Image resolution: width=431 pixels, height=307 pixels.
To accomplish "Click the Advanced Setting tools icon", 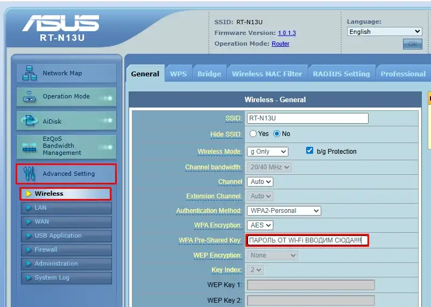I will (x=29, y=174).
